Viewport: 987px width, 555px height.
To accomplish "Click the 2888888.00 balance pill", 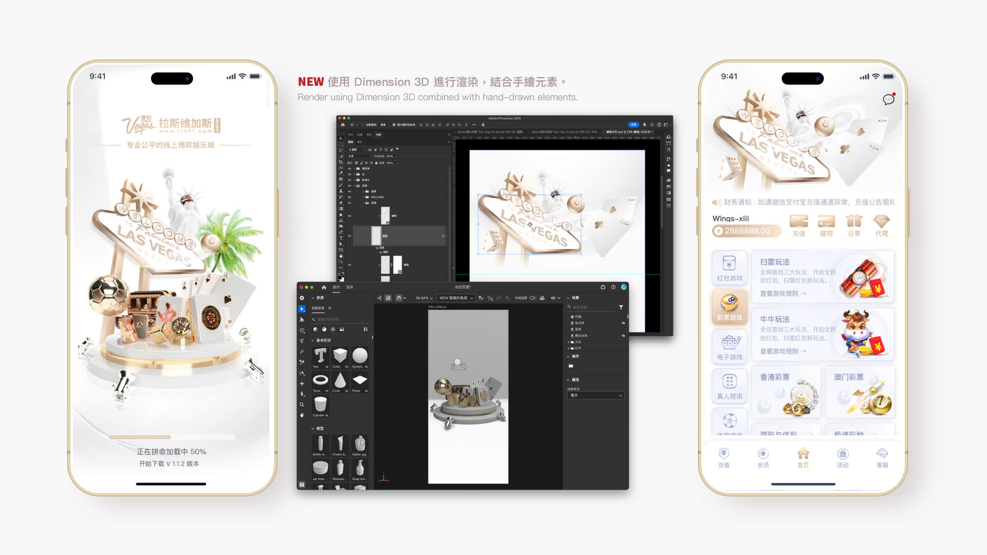I will pos(746,231).
